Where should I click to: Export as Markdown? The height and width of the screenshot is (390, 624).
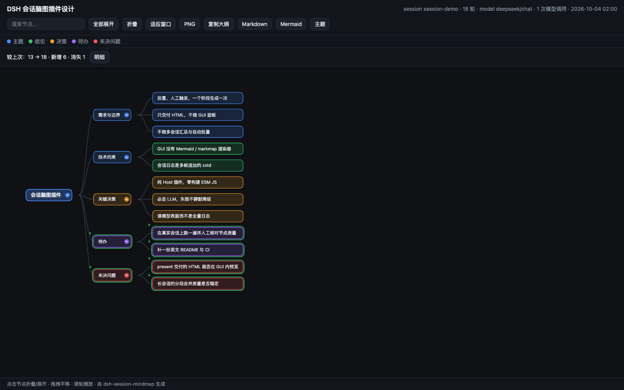point(255,24)
